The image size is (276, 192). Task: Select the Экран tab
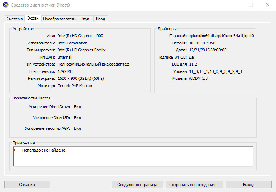33,19
